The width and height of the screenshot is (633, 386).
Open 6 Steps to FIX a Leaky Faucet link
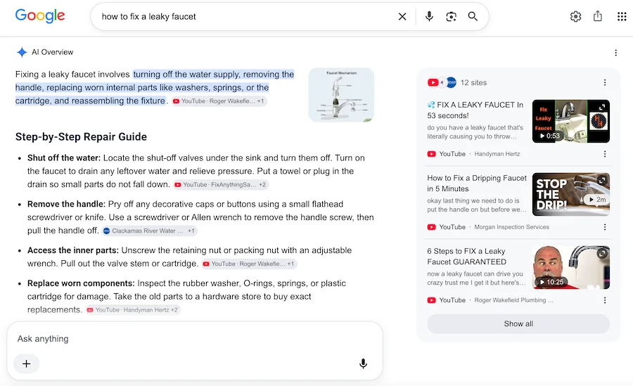467,257
